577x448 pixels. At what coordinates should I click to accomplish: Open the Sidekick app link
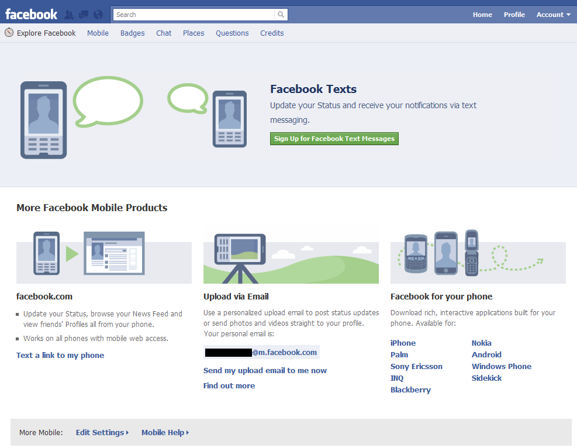point(486,378)
